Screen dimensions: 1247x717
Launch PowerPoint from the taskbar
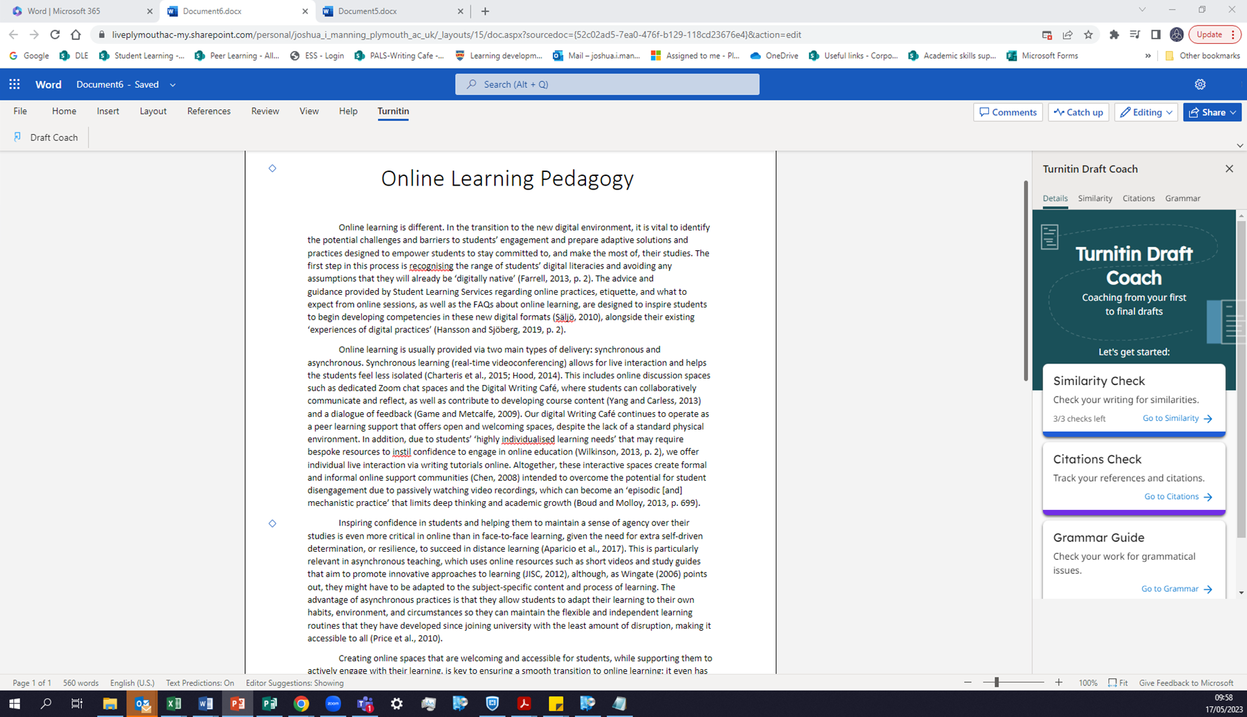tap(238, 704)
